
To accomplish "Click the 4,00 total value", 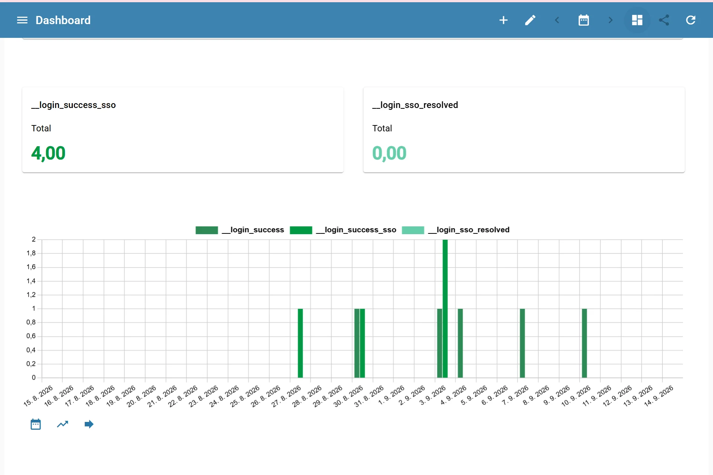I will 48,153.
